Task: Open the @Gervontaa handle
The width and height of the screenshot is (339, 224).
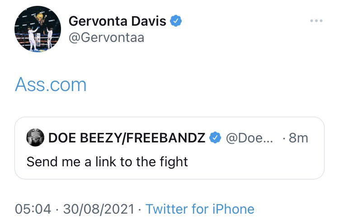Action: coord(106,37)
